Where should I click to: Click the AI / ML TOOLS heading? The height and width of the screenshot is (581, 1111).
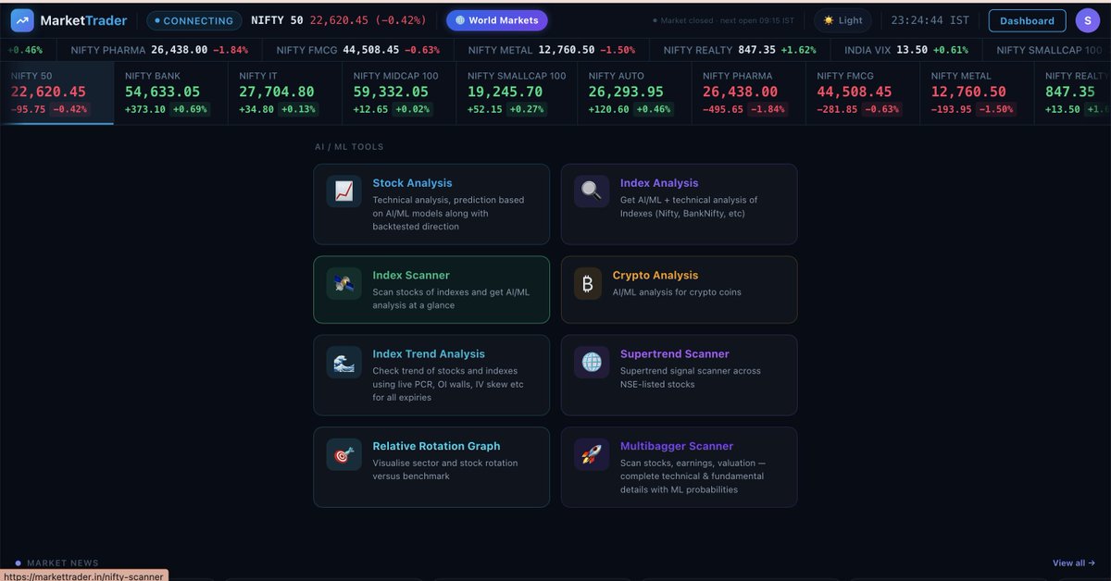click(x=348, y=147)
